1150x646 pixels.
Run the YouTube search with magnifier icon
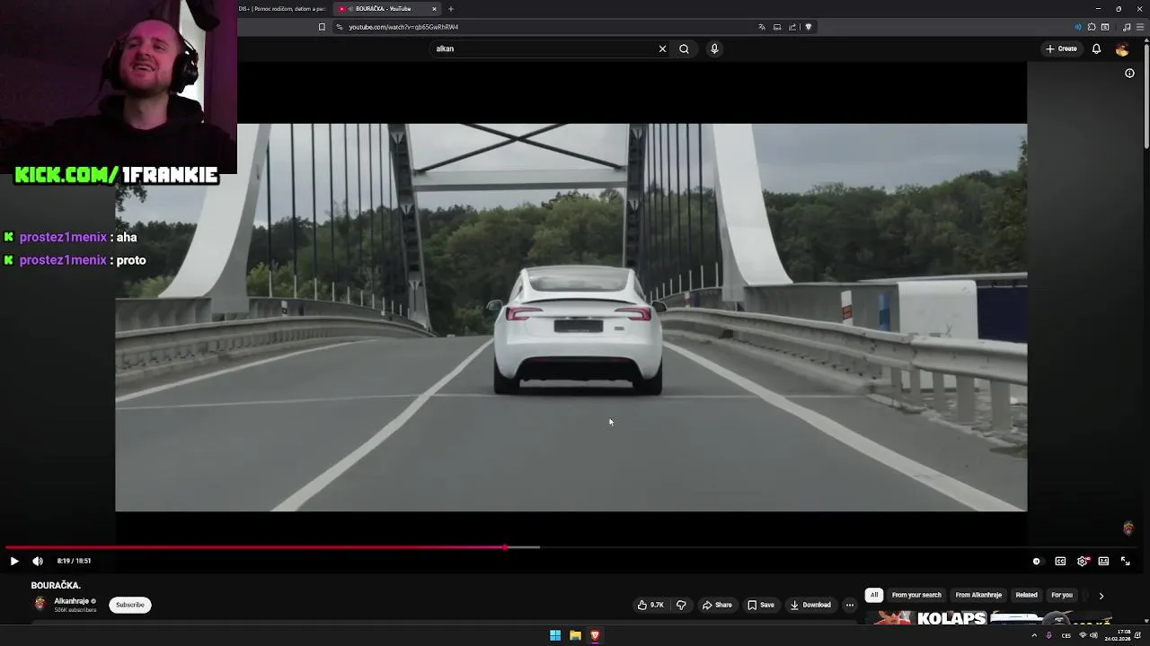point(684,48)
